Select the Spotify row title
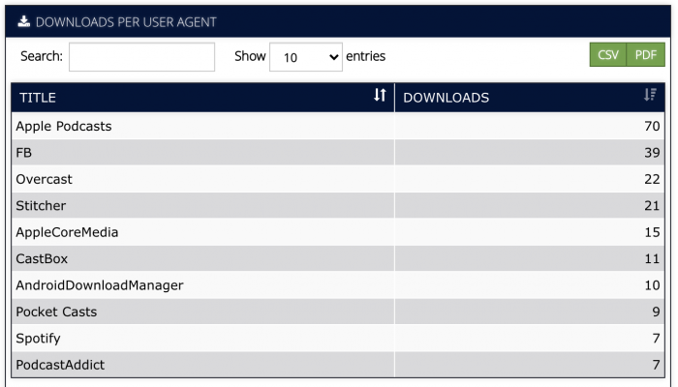This screenshot has width=678, height=387. tap(38, 339)
